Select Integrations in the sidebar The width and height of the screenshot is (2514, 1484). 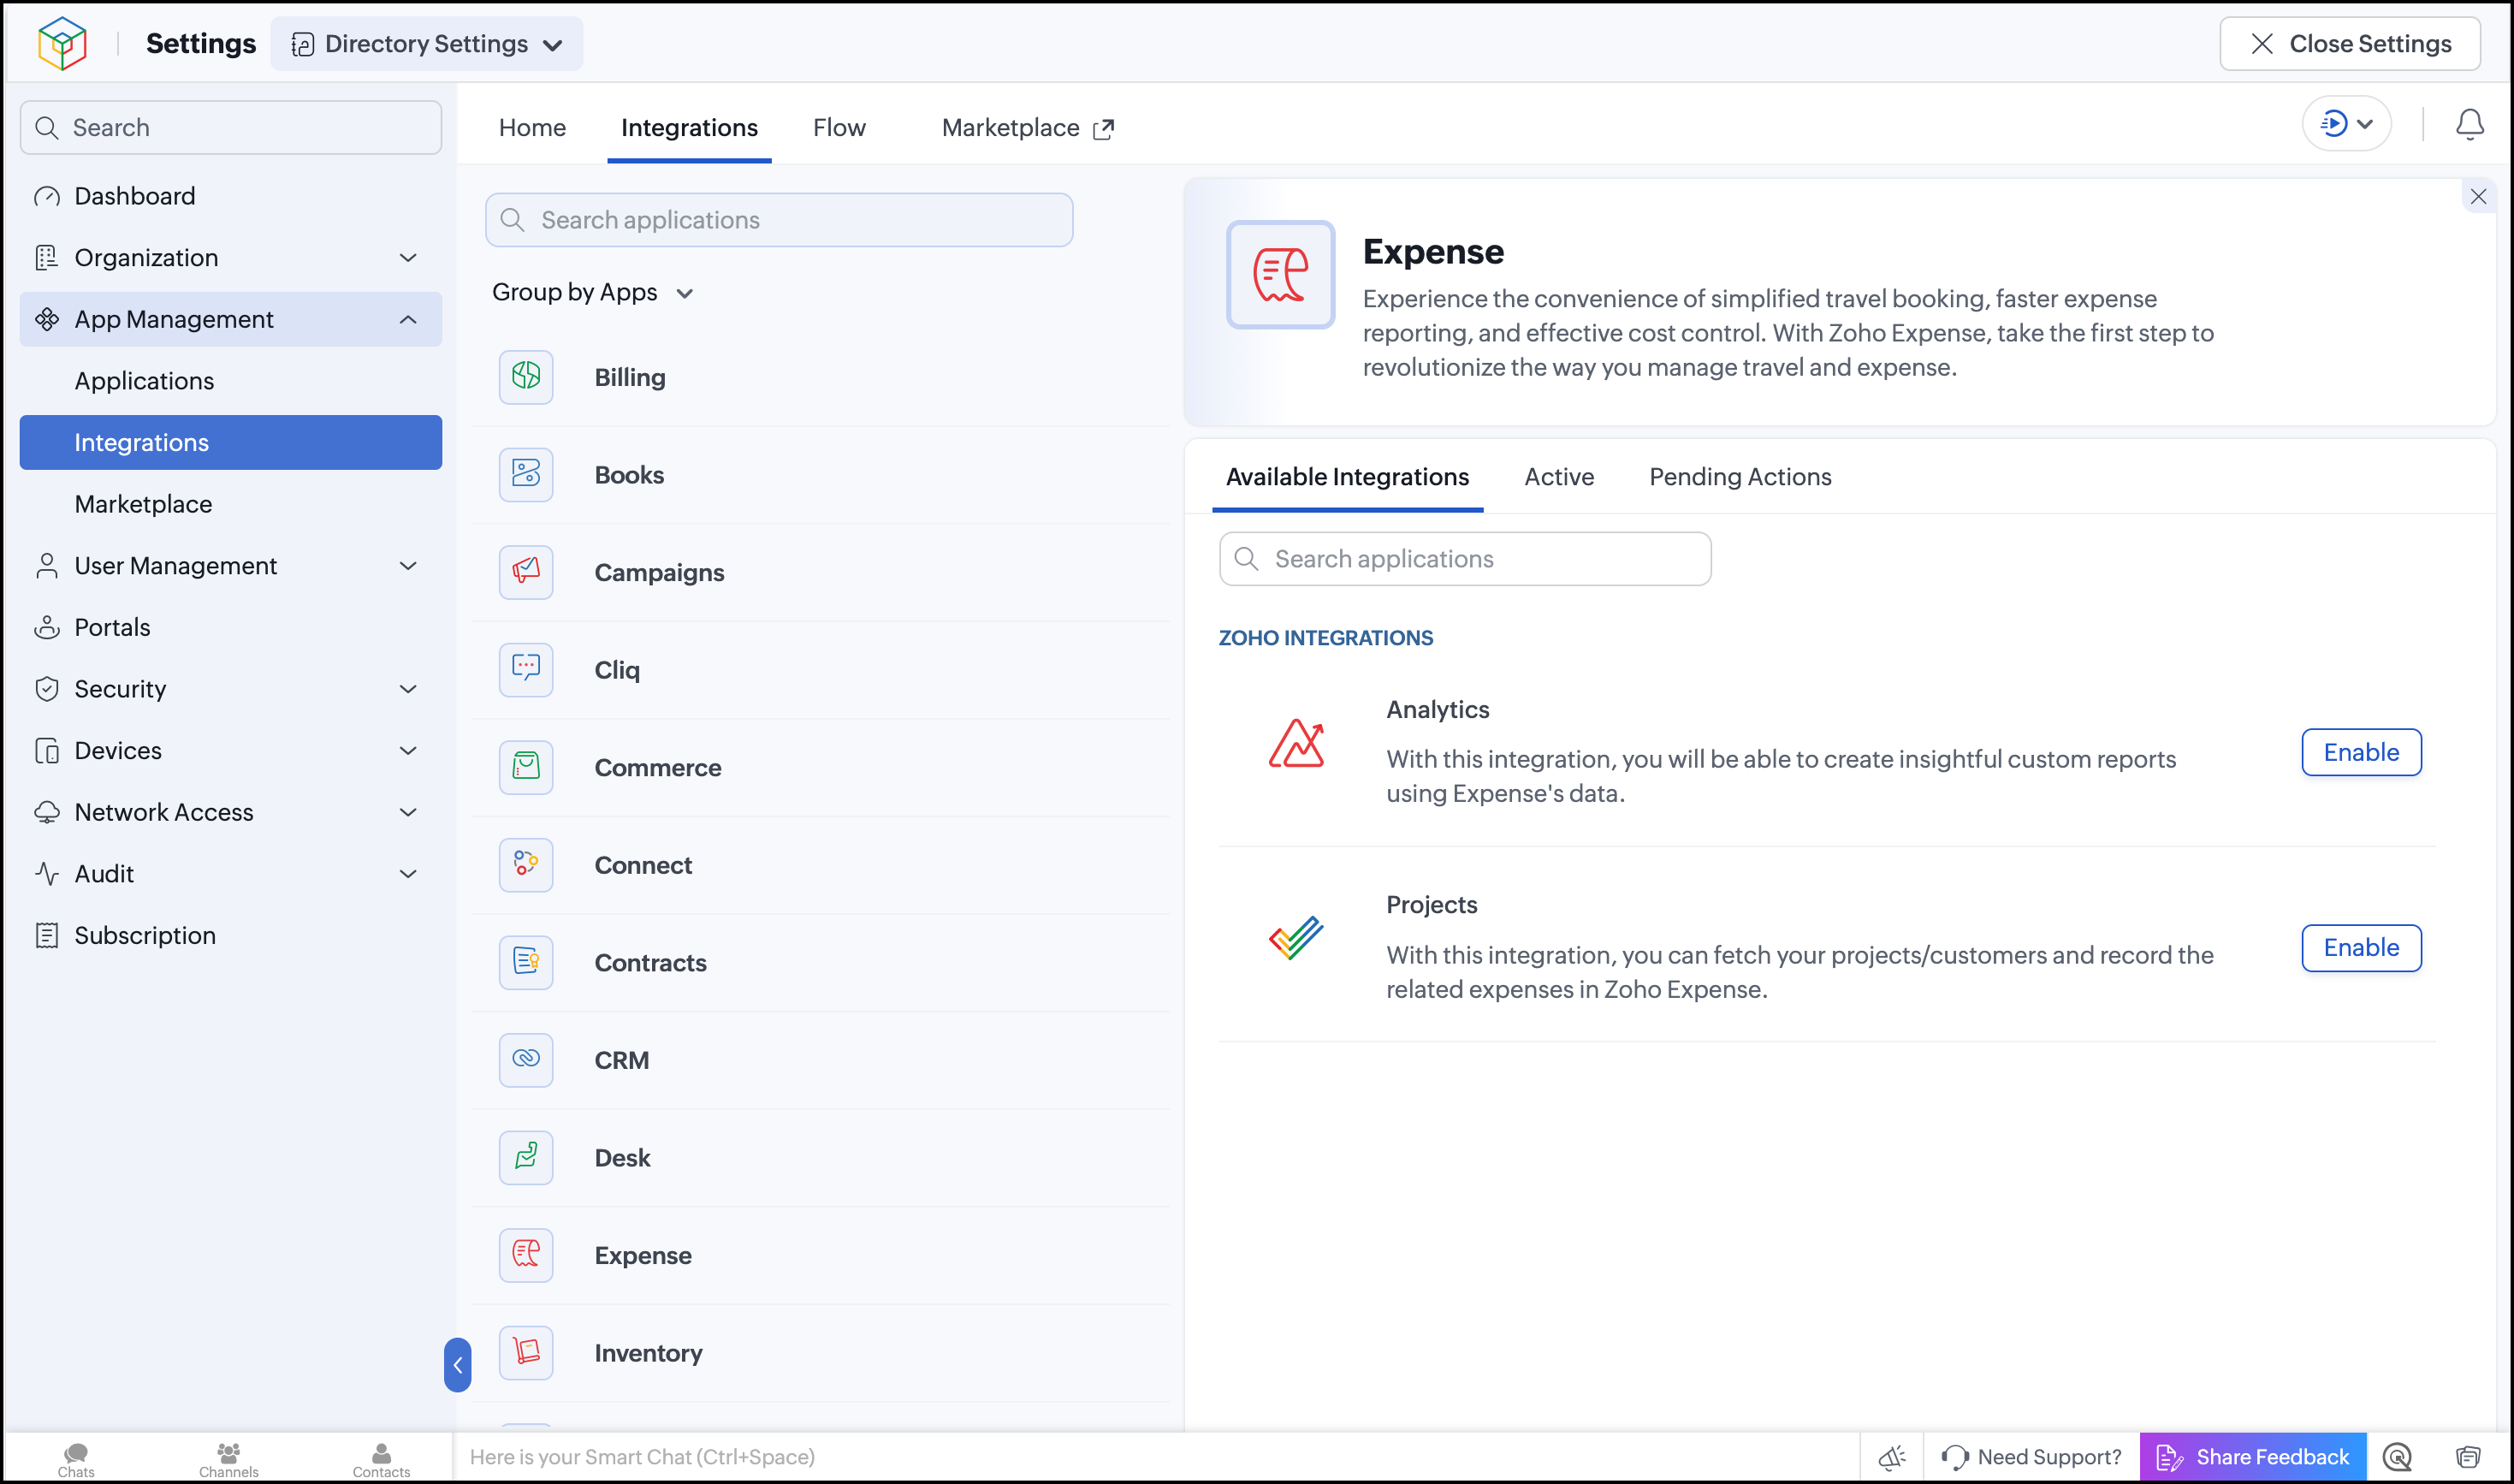pos(231,442)
